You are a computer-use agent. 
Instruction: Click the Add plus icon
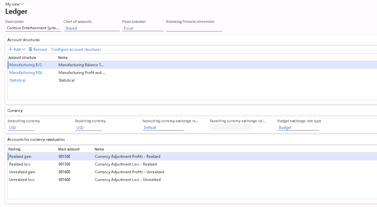pyautogui.click(x=11, y=49)
